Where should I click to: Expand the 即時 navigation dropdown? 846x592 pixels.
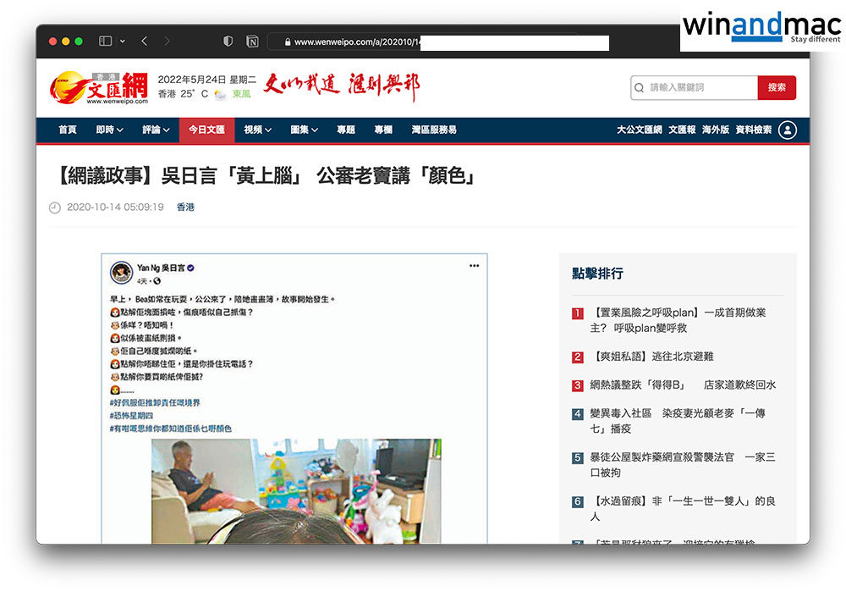(110, 130)
